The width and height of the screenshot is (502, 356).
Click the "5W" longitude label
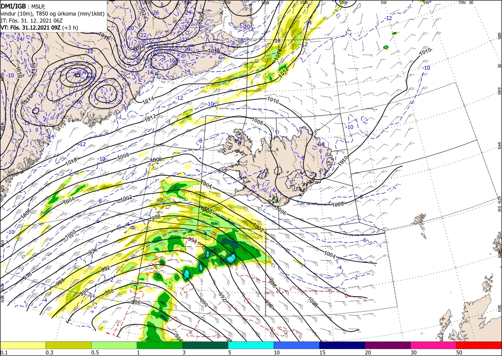click(x=384, y=2)
